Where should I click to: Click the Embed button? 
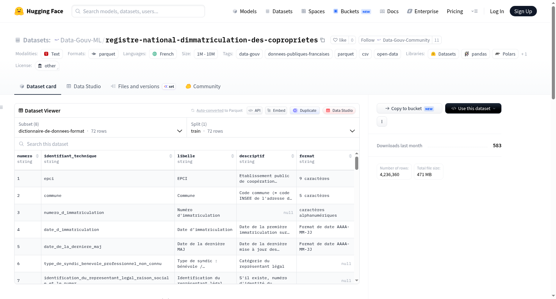tap(276, 110)
